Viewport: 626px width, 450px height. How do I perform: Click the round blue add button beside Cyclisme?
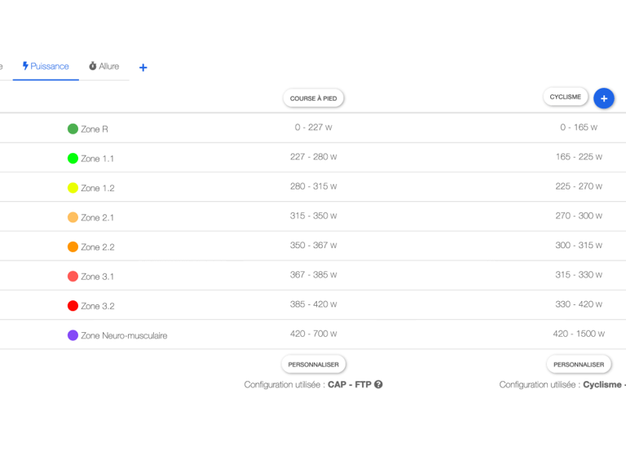tap(604, 98)
